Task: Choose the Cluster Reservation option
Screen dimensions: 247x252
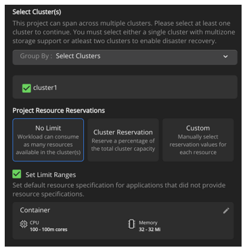Action: (x=123, y=140)
